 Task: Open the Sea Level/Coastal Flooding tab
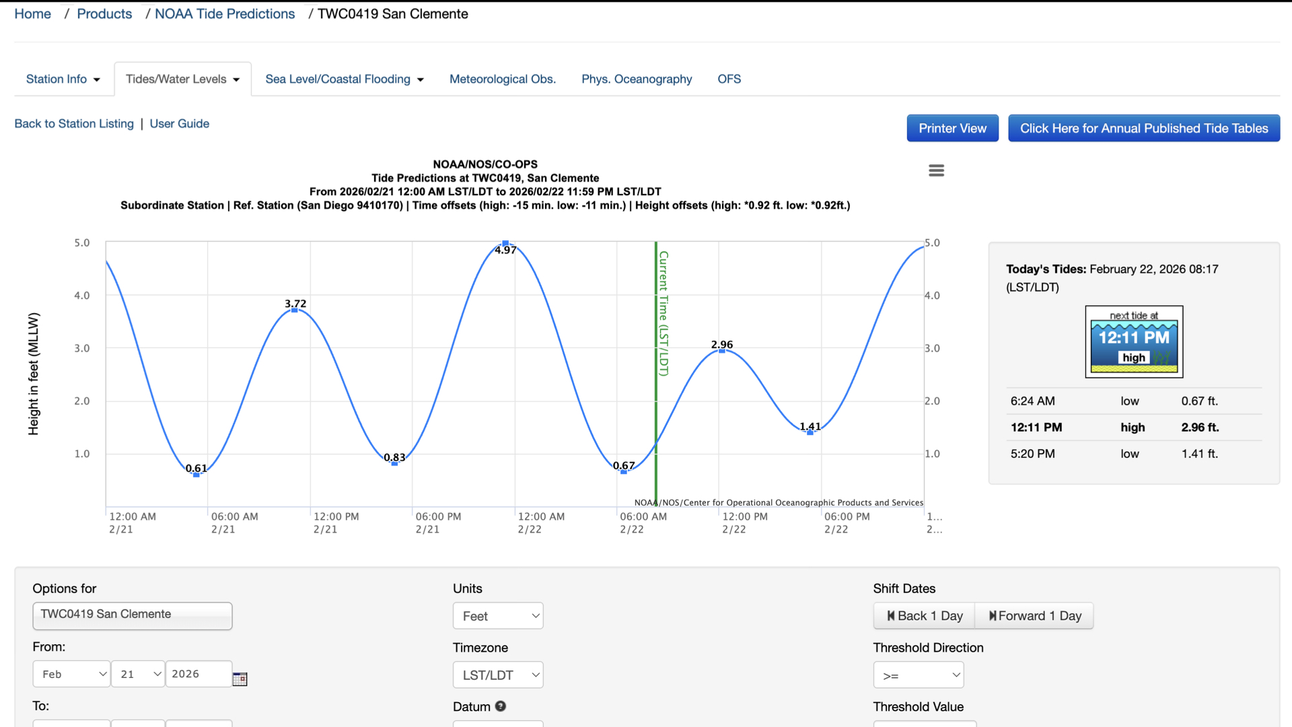click(345, 79)
